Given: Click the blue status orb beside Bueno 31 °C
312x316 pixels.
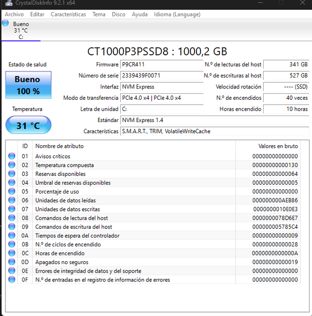Looking at the screenshot, I should 5,23.
